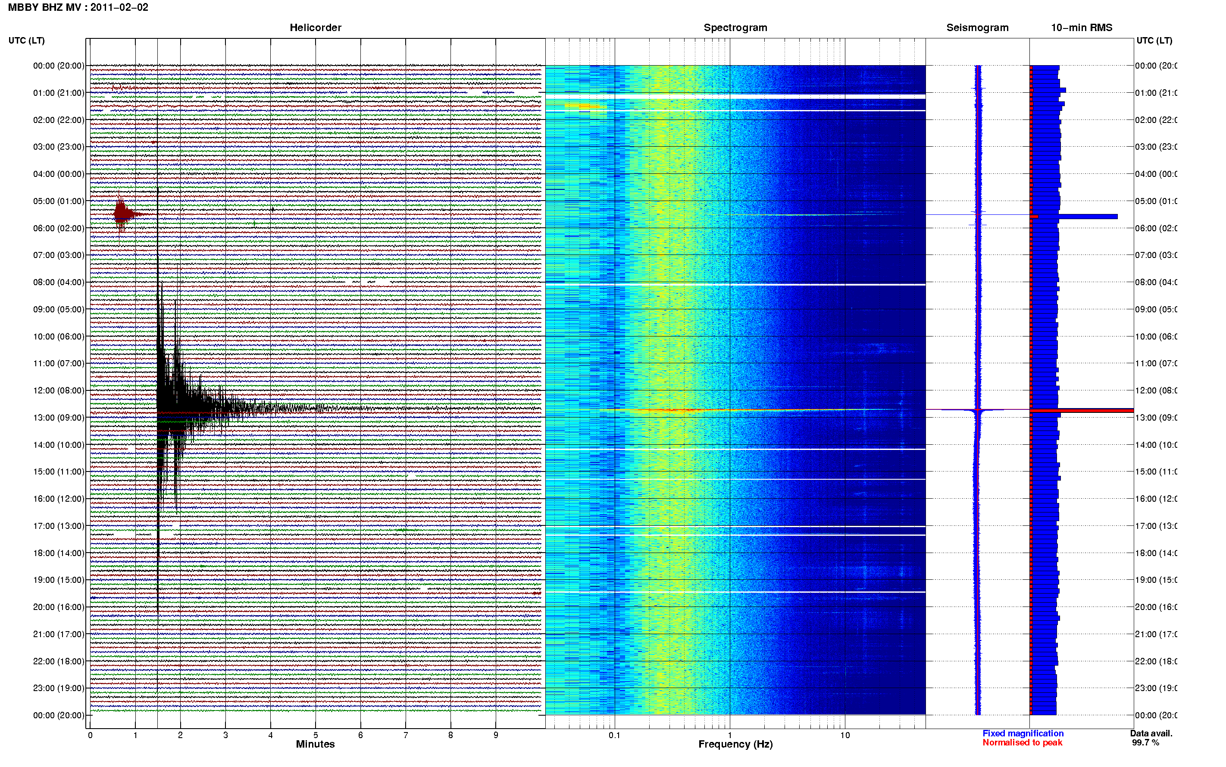Click the left "04:00 (00:00)" time label

click(x=59, y=174)
